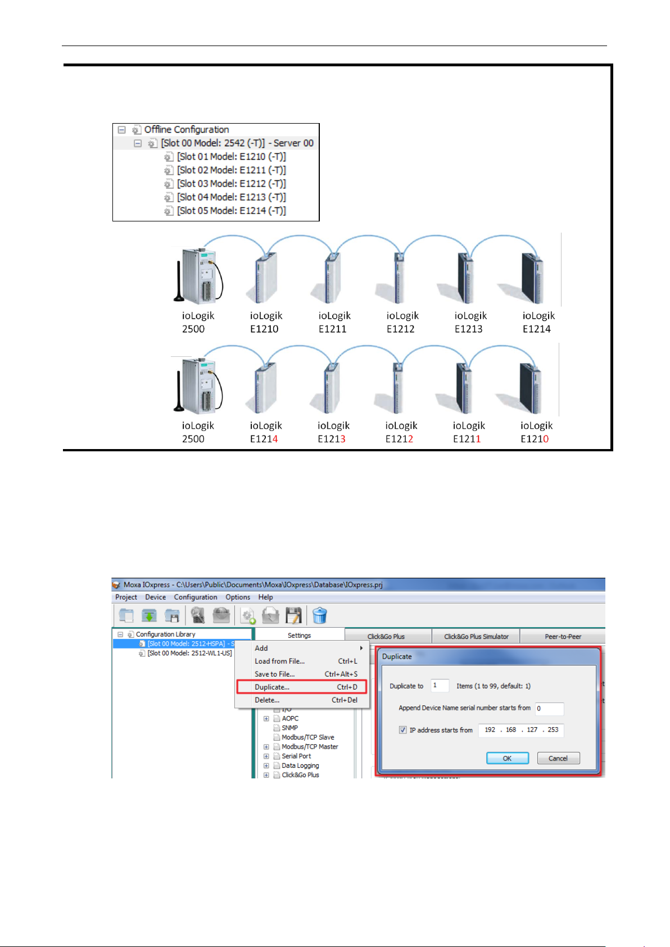Open the Device menu
The height and width of the screenshot is (947, 670).
click(155, 597)
